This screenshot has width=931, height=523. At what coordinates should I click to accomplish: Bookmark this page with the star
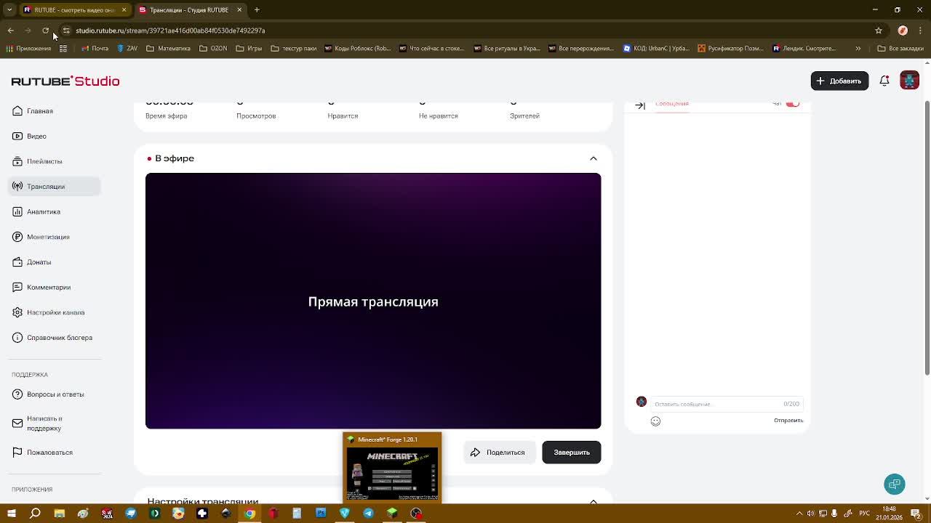[x=879, y=31]
